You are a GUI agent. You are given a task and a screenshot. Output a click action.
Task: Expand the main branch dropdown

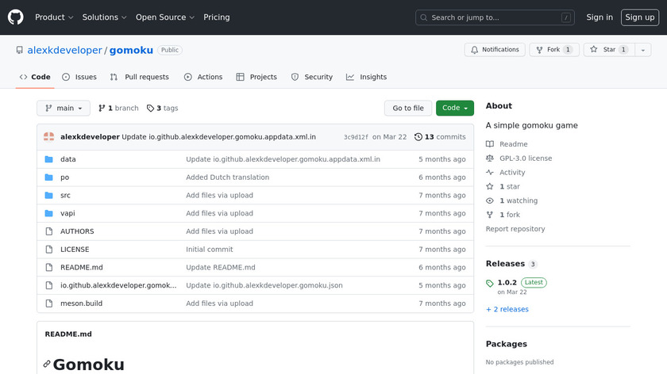click(x=64, y=109)
